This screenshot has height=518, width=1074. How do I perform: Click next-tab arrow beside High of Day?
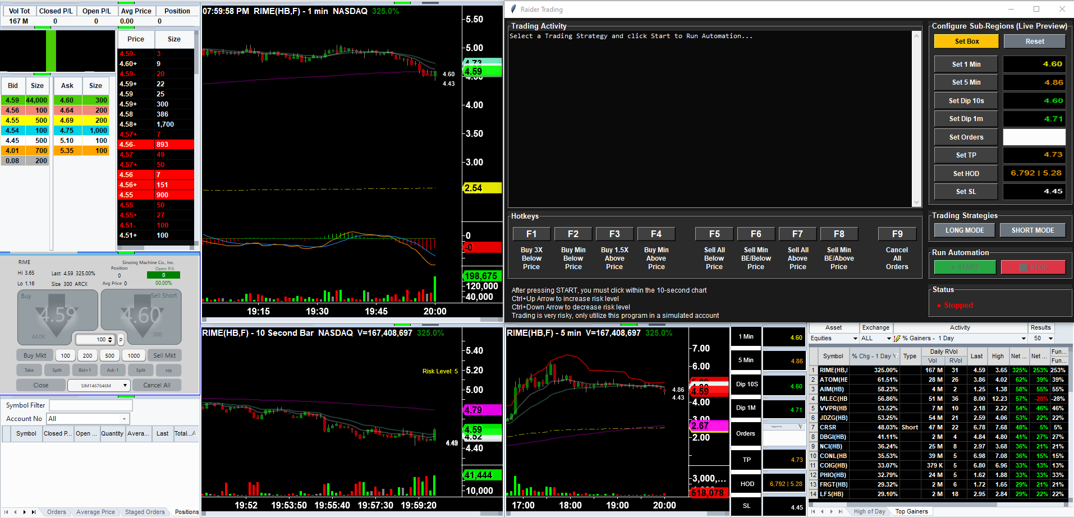tap(832, 511)
